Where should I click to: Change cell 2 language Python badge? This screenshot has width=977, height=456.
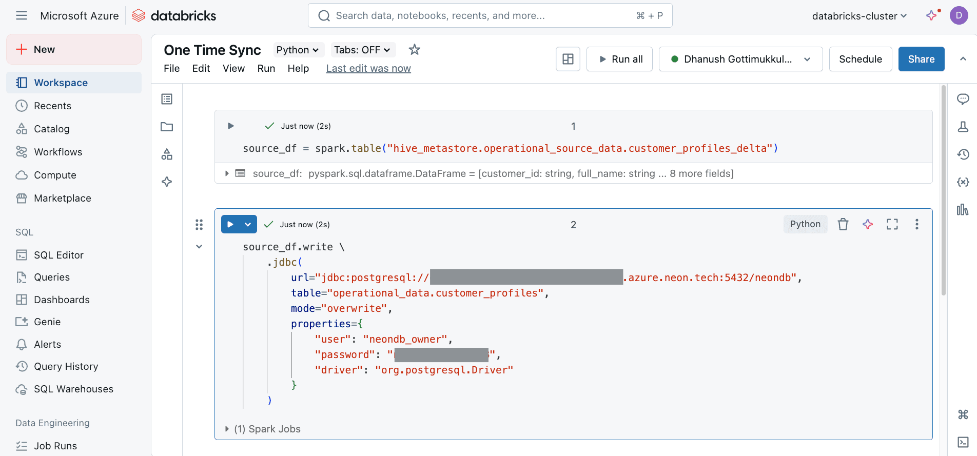pyautogui.click(x=805, y=224)
